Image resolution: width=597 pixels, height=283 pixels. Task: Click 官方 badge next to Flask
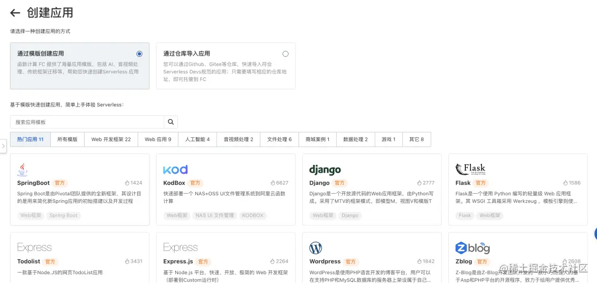click(480, 183)
